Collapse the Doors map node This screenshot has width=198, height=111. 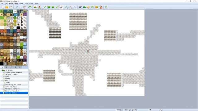tap(2, 80)
